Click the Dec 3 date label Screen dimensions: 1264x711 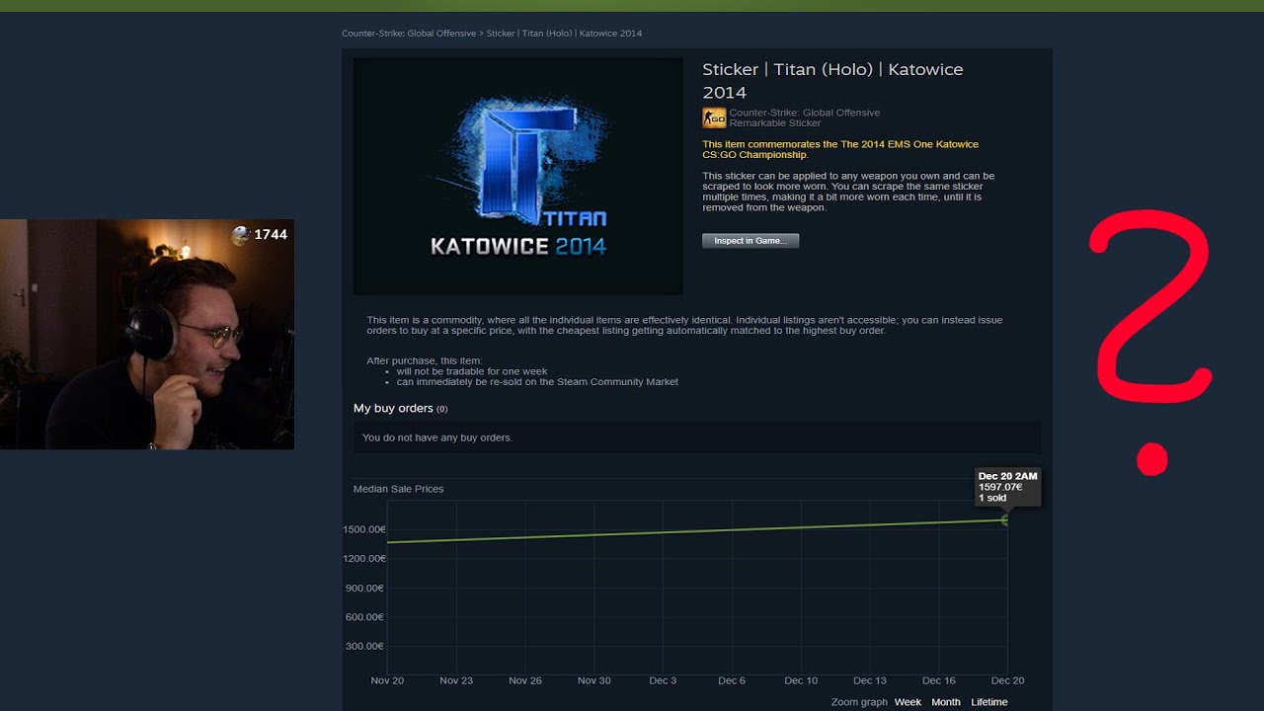[663, 680]
